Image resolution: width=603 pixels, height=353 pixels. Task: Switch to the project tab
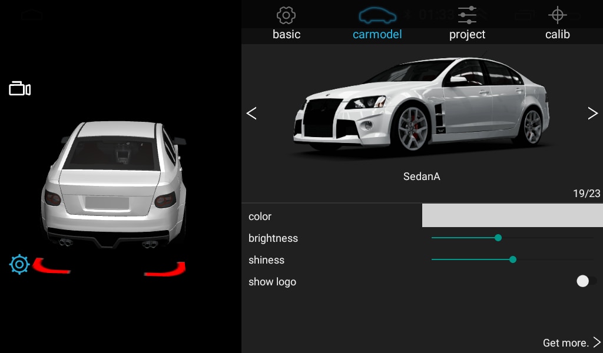click(467, 35)
